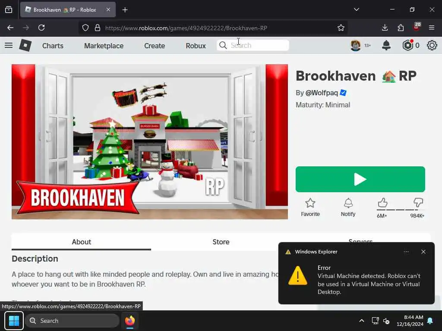Go back with the browser back arrow

point(10,28)
